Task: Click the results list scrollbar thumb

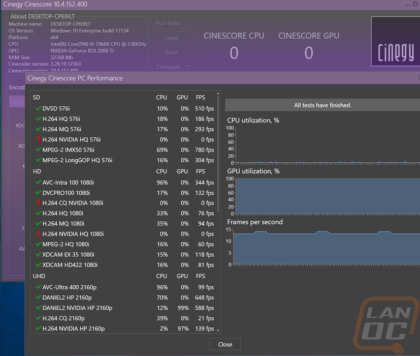Action: (218, 154)
